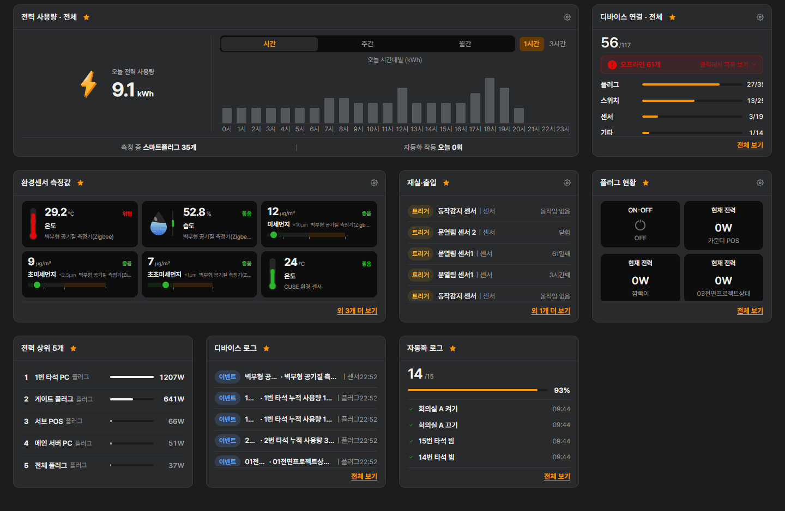The height and width of the screenshot is (511, 785).
Task: Click the star next to 자동화 로그
Action: pos(452,349)
